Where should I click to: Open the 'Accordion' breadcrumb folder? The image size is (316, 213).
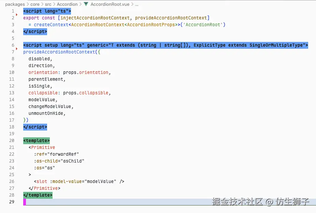67,4
